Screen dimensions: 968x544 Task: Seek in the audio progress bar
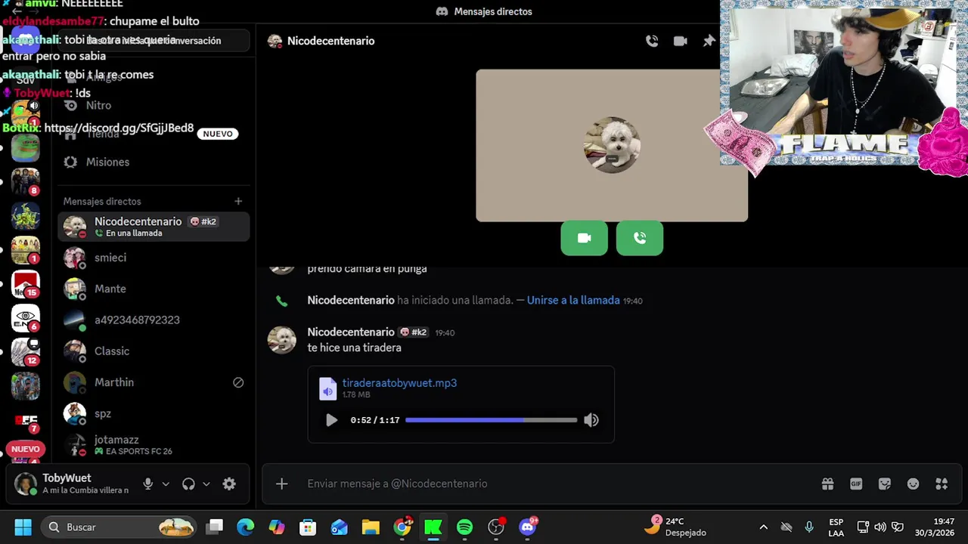(491, 420)
